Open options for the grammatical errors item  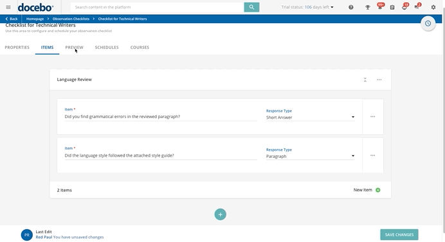[372, 116]
